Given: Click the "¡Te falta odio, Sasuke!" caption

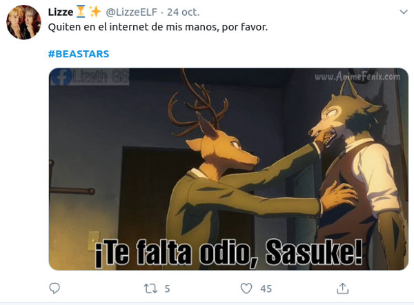Looking at the screenshot, I should [x=228, y=254].
